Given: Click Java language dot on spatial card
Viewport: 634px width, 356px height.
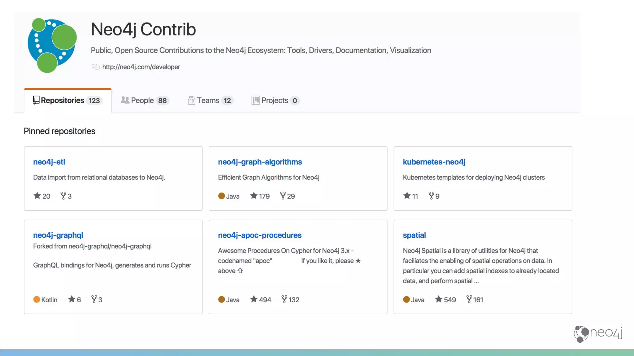Looking at the screenshot, I should pyautogui.click(x=406, y=299).
